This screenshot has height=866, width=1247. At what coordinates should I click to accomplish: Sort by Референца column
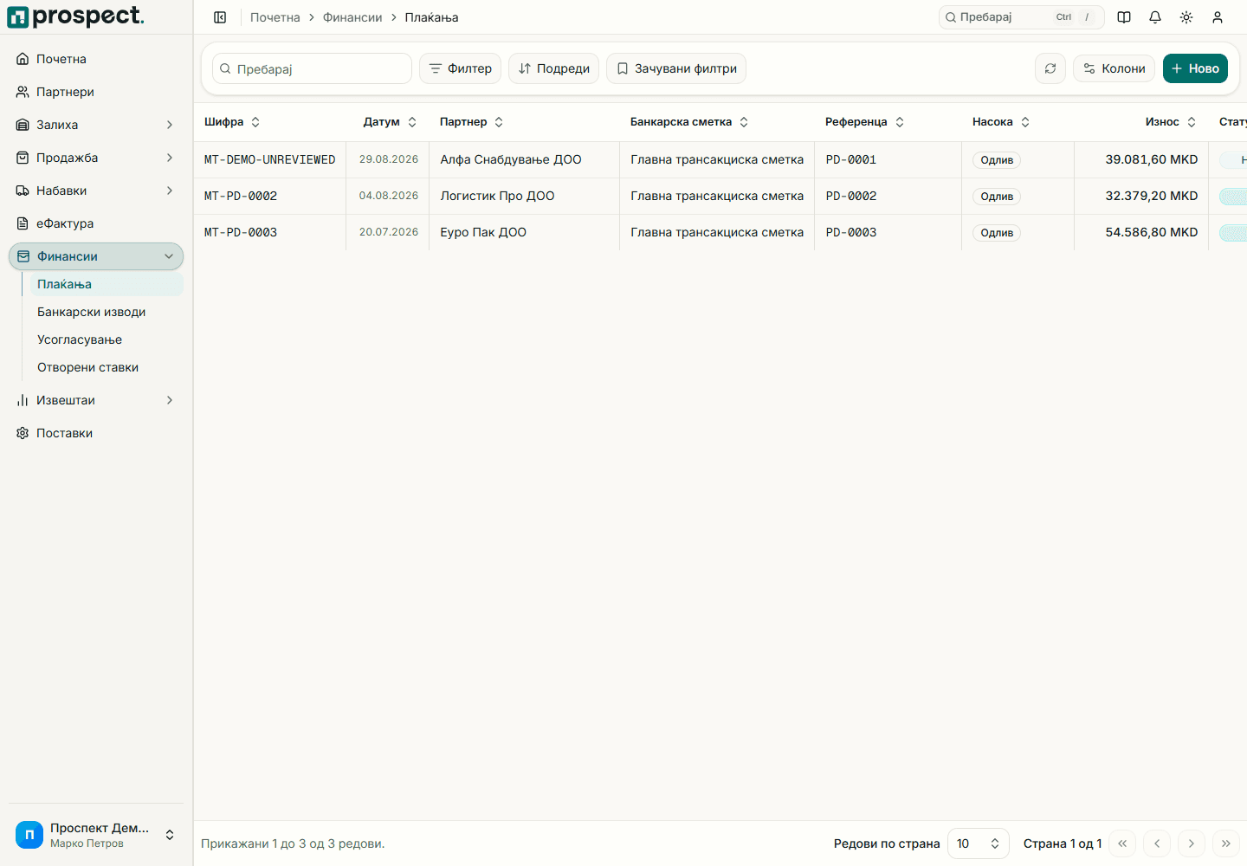(864, 122)
